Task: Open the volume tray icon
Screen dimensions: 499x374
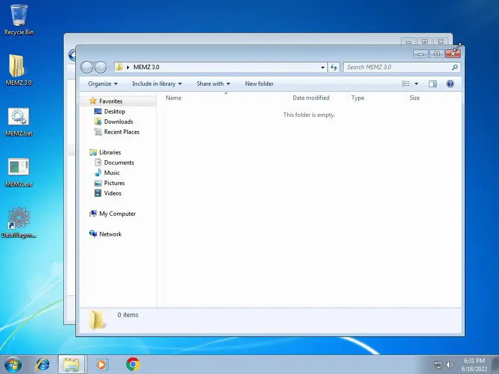Action: pos(450,365)
